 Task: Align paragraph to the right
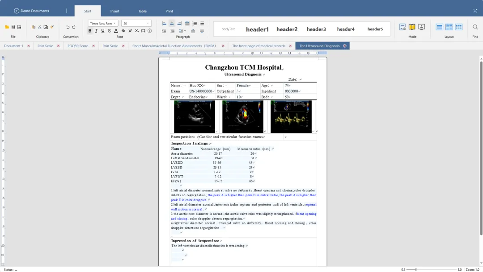[x=179, y=23]
